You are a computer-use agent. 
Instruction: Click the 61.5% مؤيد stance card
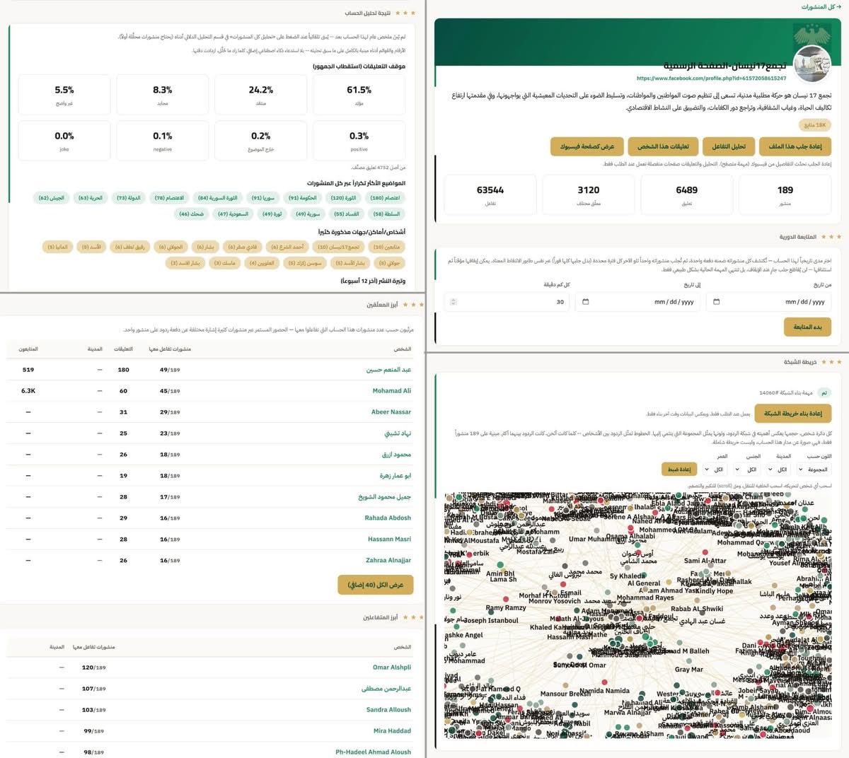[x=359, y=95]
